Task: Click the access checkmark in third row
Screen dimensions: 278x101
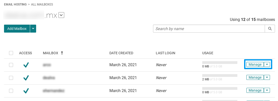Action: pyautogui.click(x=26, y=91)
